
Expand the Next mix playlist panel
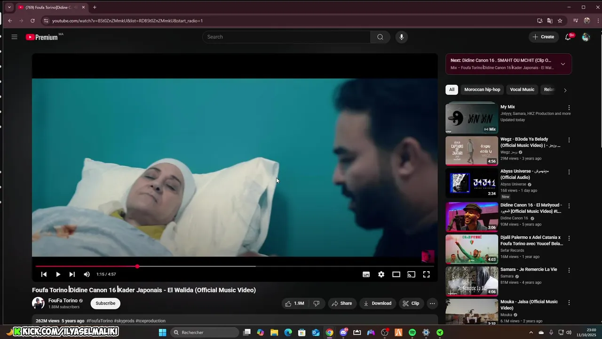[562, 64]
